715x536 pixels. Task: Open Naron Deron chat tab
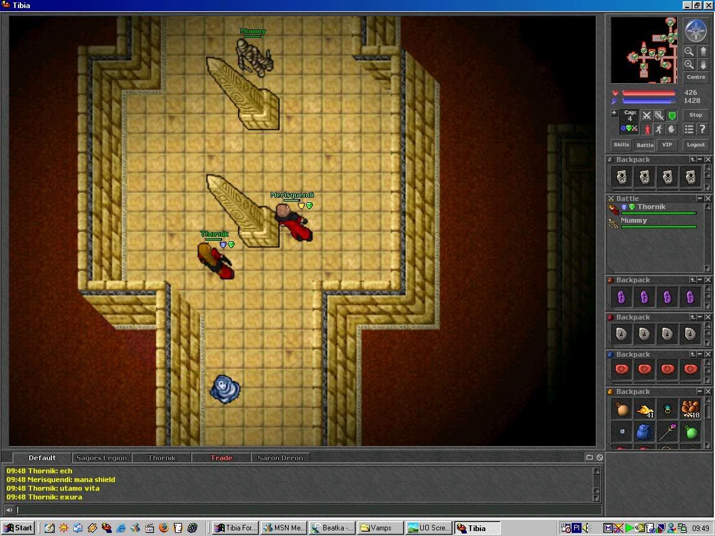click(x=280, y=458)
